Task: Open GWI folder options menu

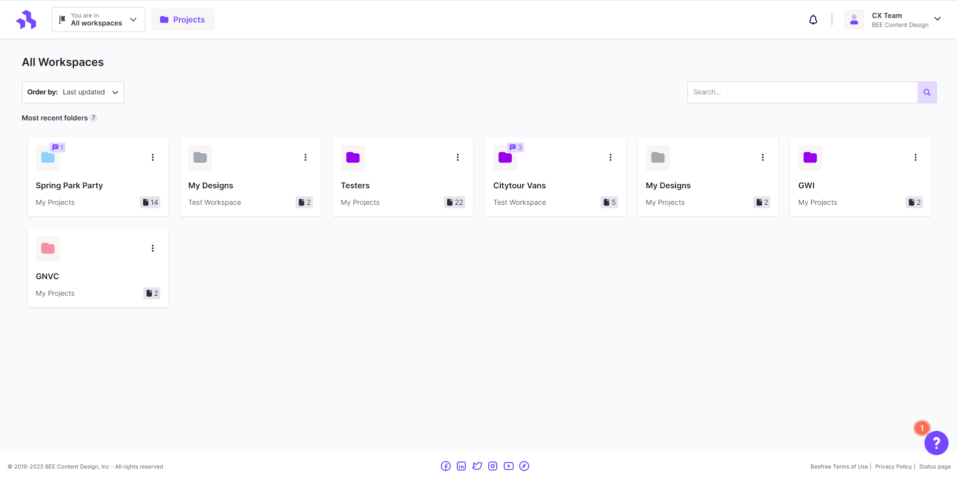Action: point(916,157)
